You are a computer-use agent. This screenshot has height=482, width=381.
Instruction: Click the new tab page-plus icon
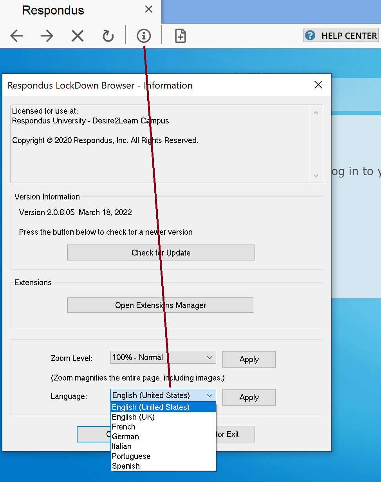[180, 36]
